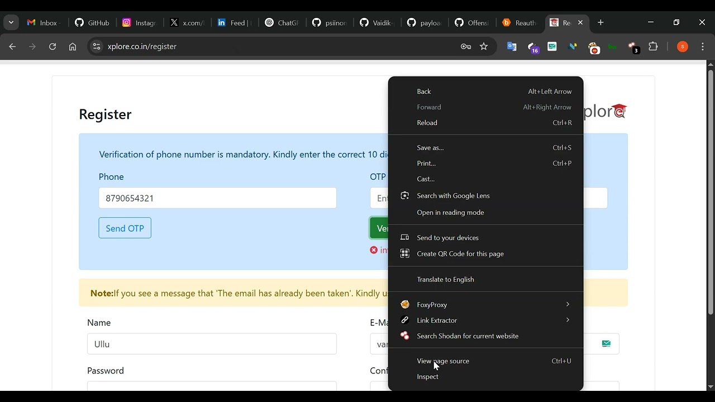The image size is (715, 402).
Task: Choose Reload in context menu
Action: 485,123
